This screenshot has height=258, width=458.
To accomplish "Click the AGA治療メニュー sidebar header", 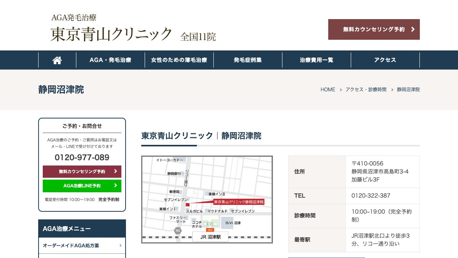I will [x=82, y=229].
